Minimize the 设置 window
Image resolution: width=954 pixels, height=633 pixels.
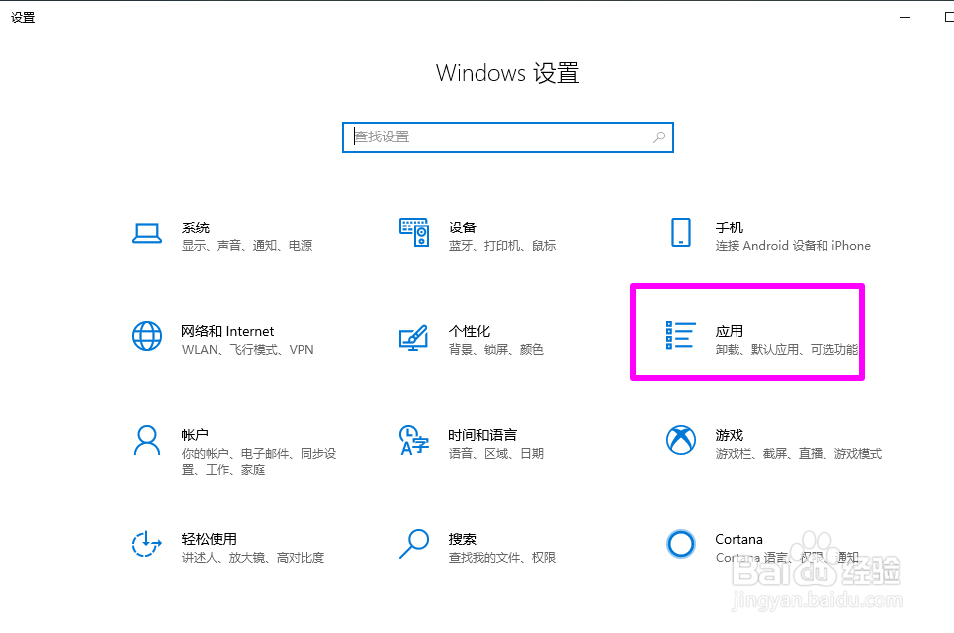click(x=905, y=17)
